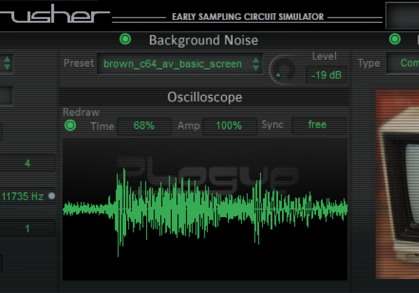Image resolution: width=419 pixels, height=293 pixels.
Task: Toggle the power LED left of the Type section
Action: (395, 39)
